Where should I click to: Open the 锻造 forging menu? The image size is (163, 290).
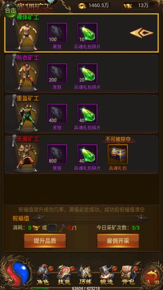[x=107, y=275]
